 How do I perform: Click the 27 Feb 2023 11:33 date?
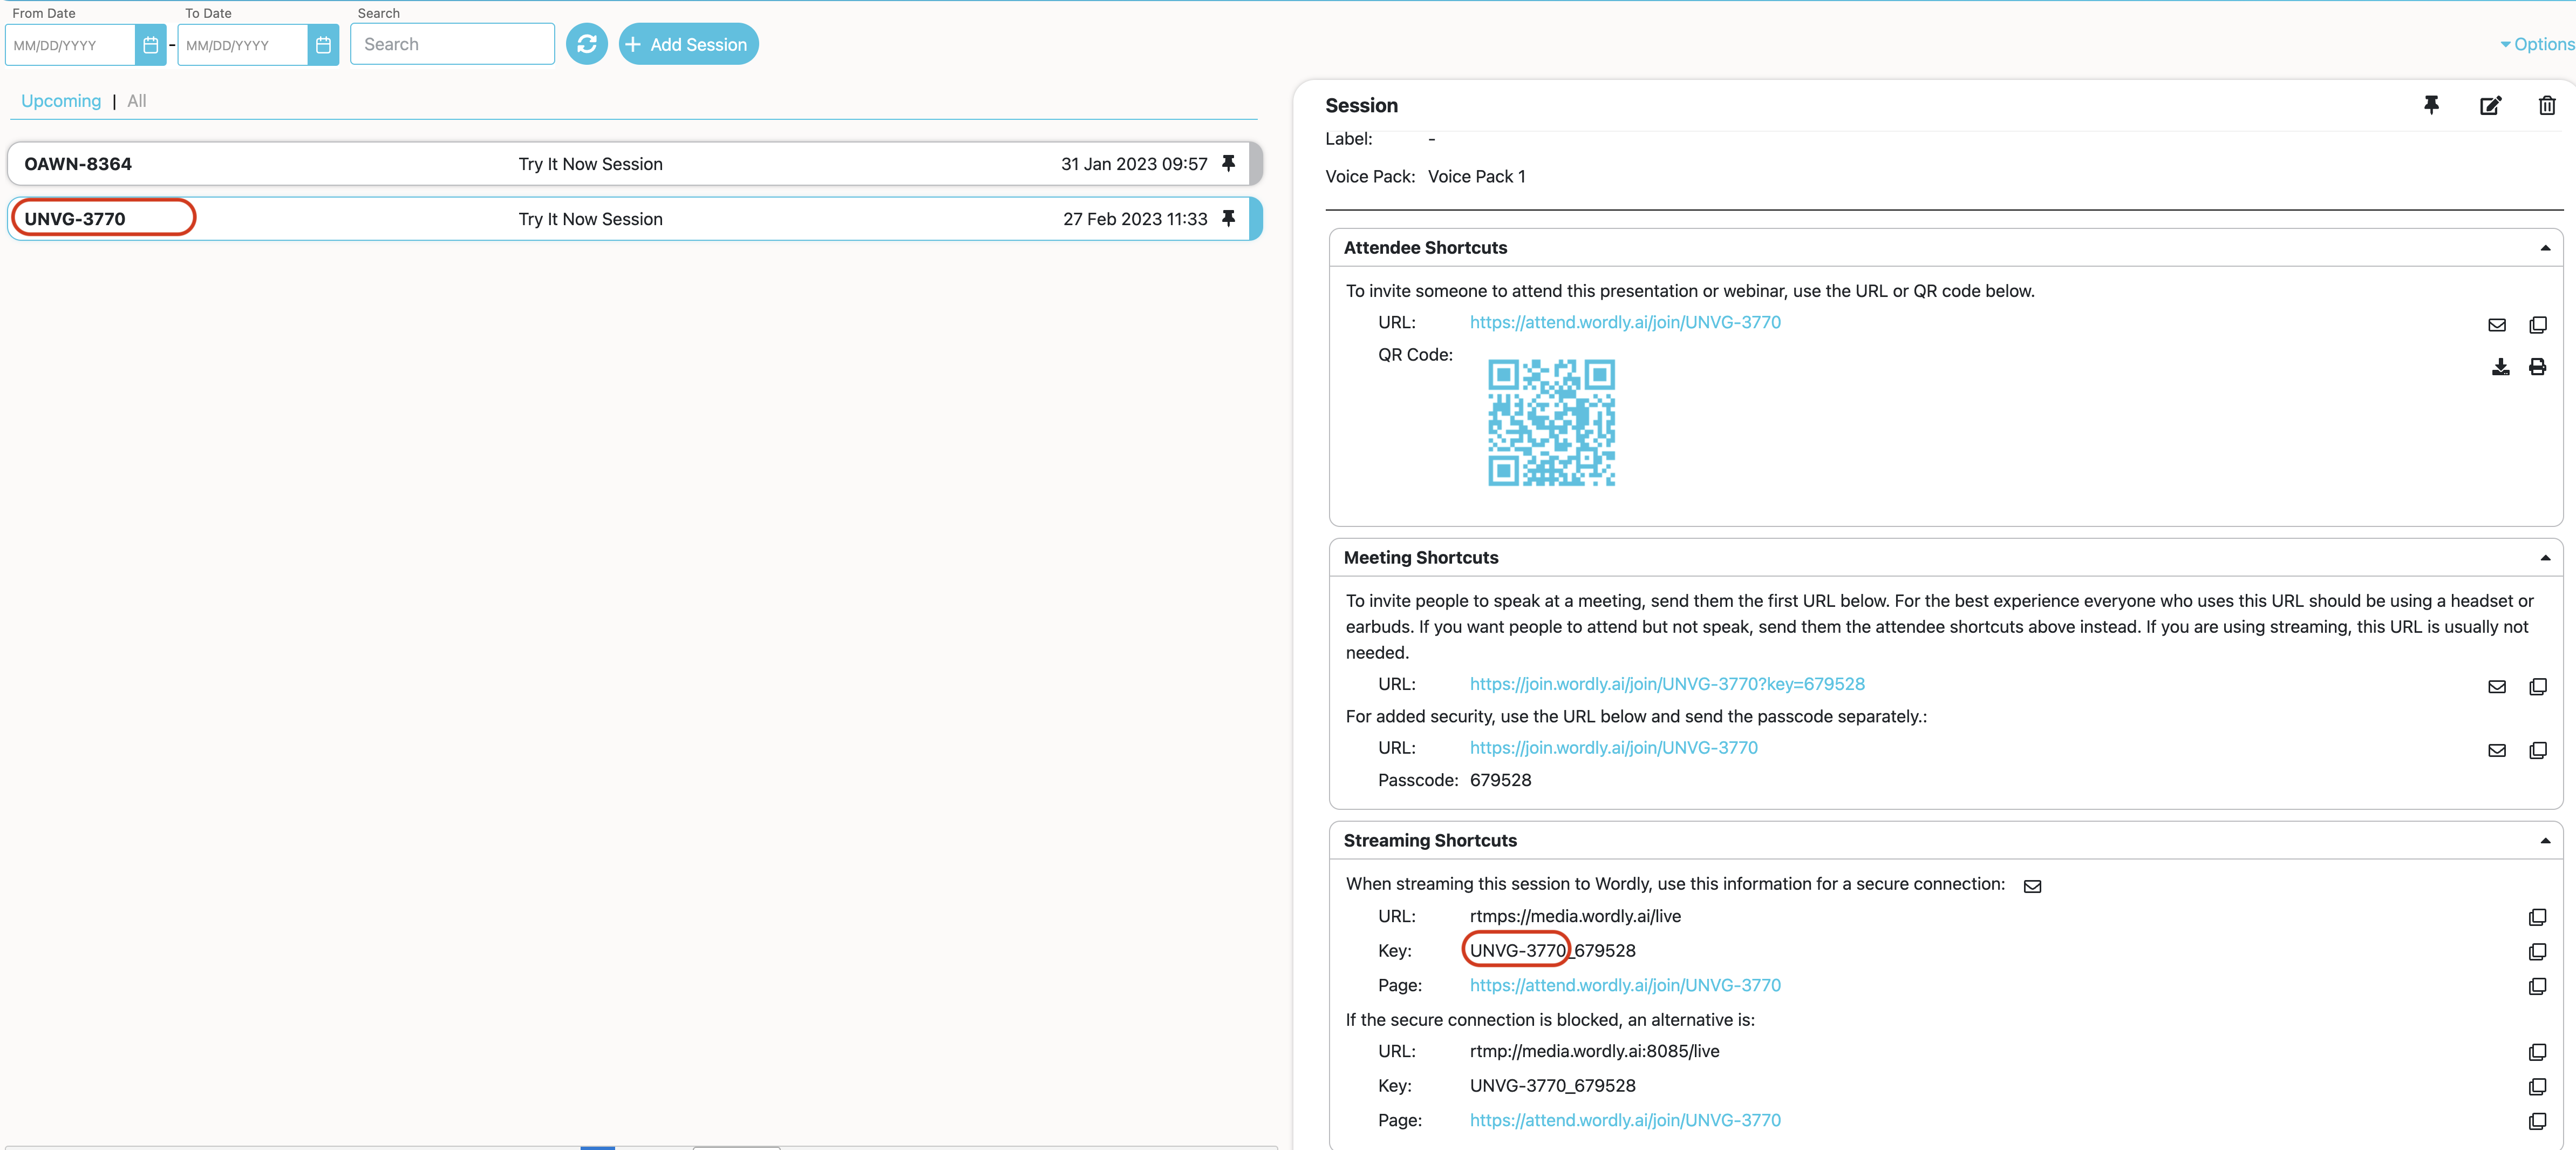(1135, 219)
